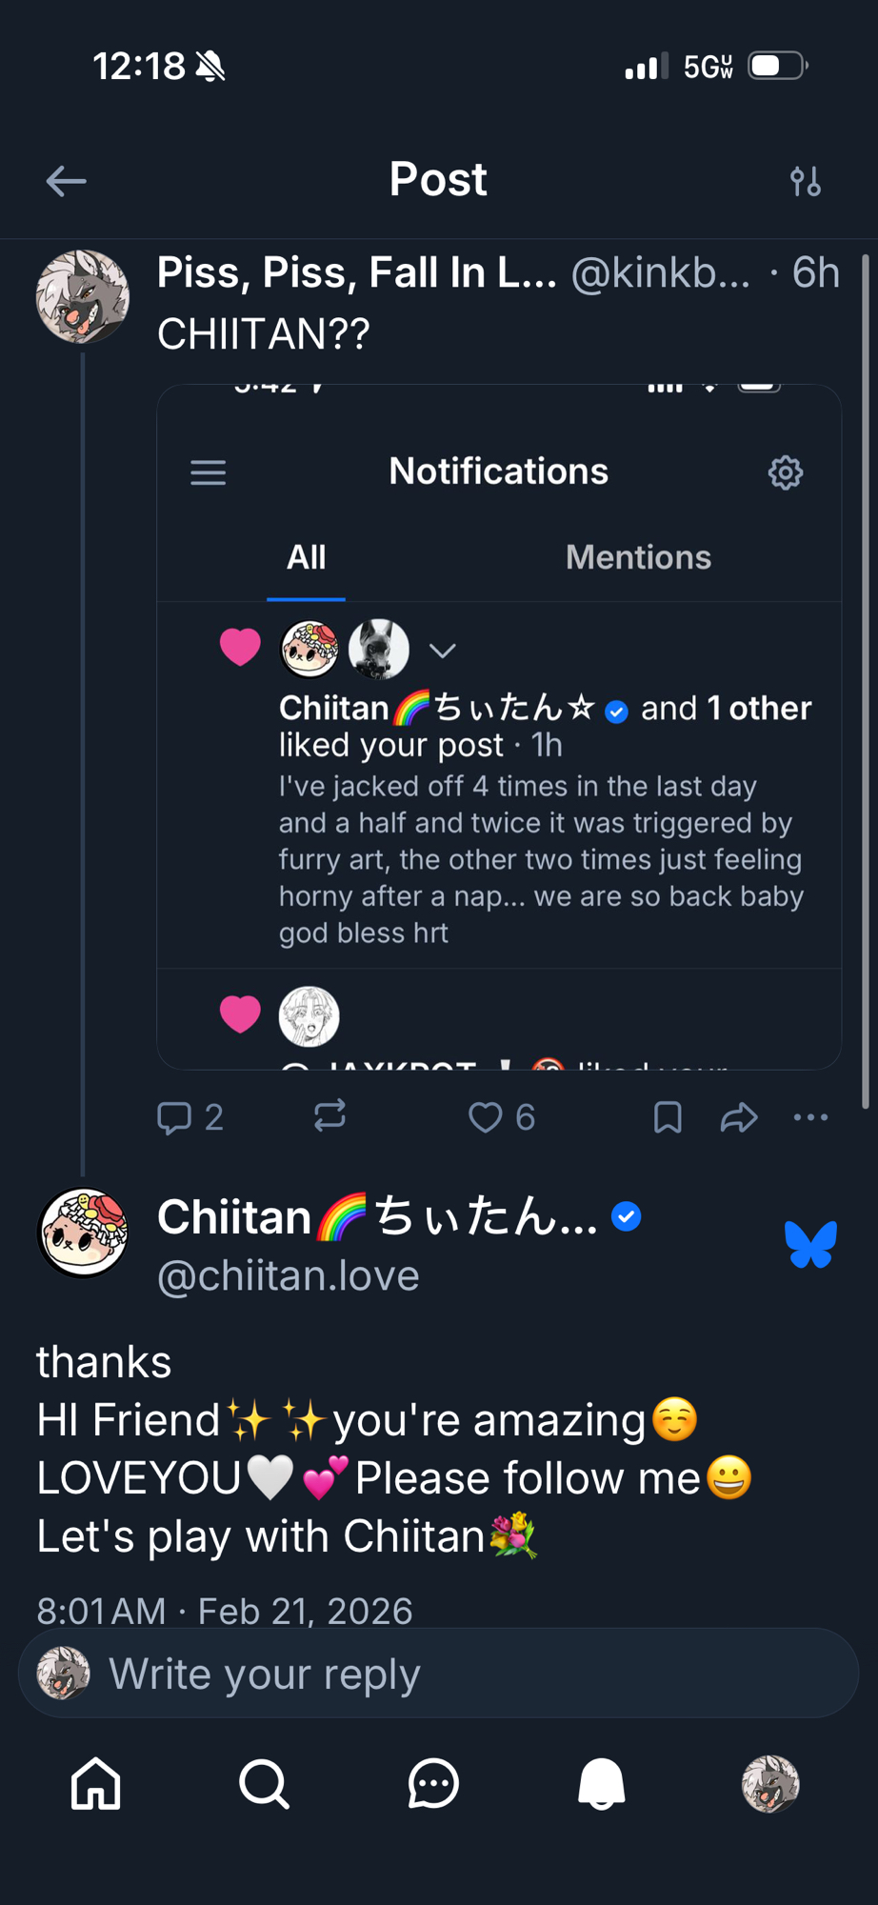Select Mentions tab in embedded screenshot
This screenshot has height=1905, width=878.
pos(638,557)
